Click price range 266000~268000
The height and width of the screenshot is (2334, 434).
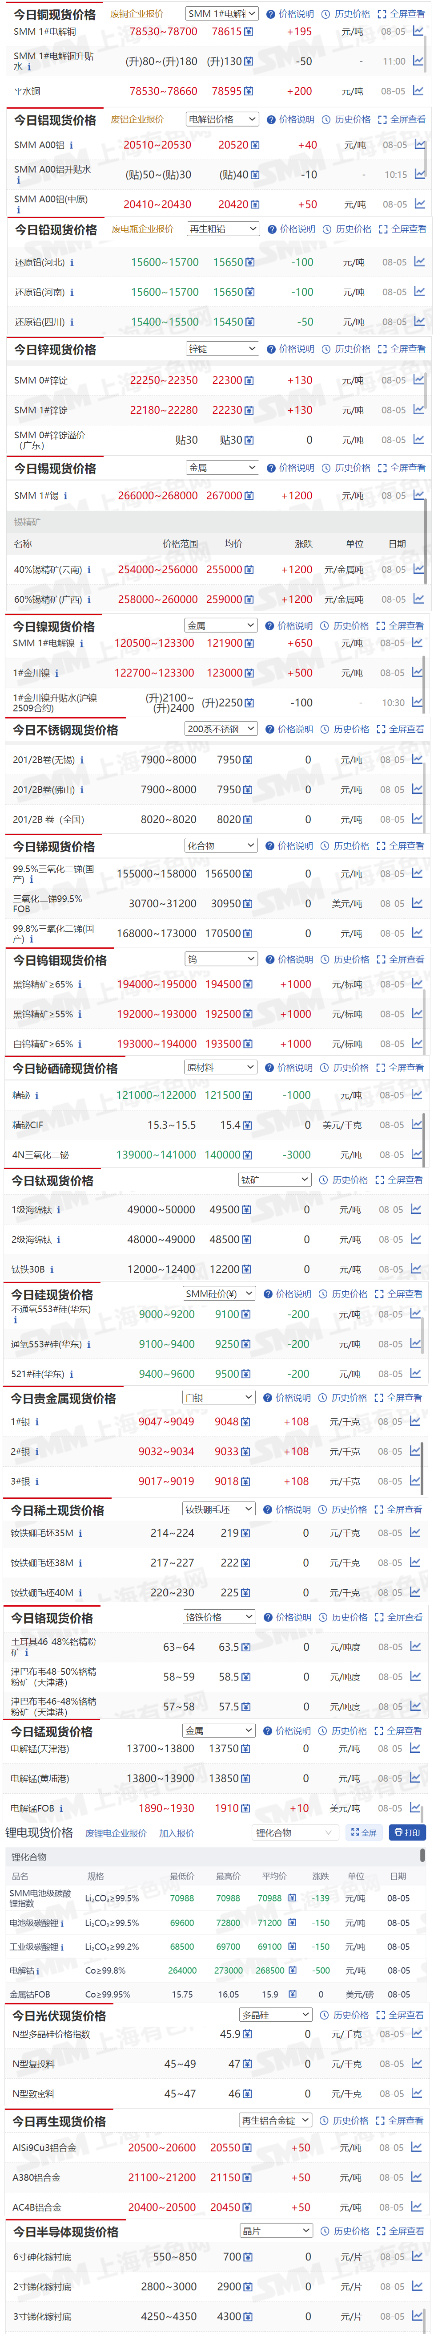[157, 496]
